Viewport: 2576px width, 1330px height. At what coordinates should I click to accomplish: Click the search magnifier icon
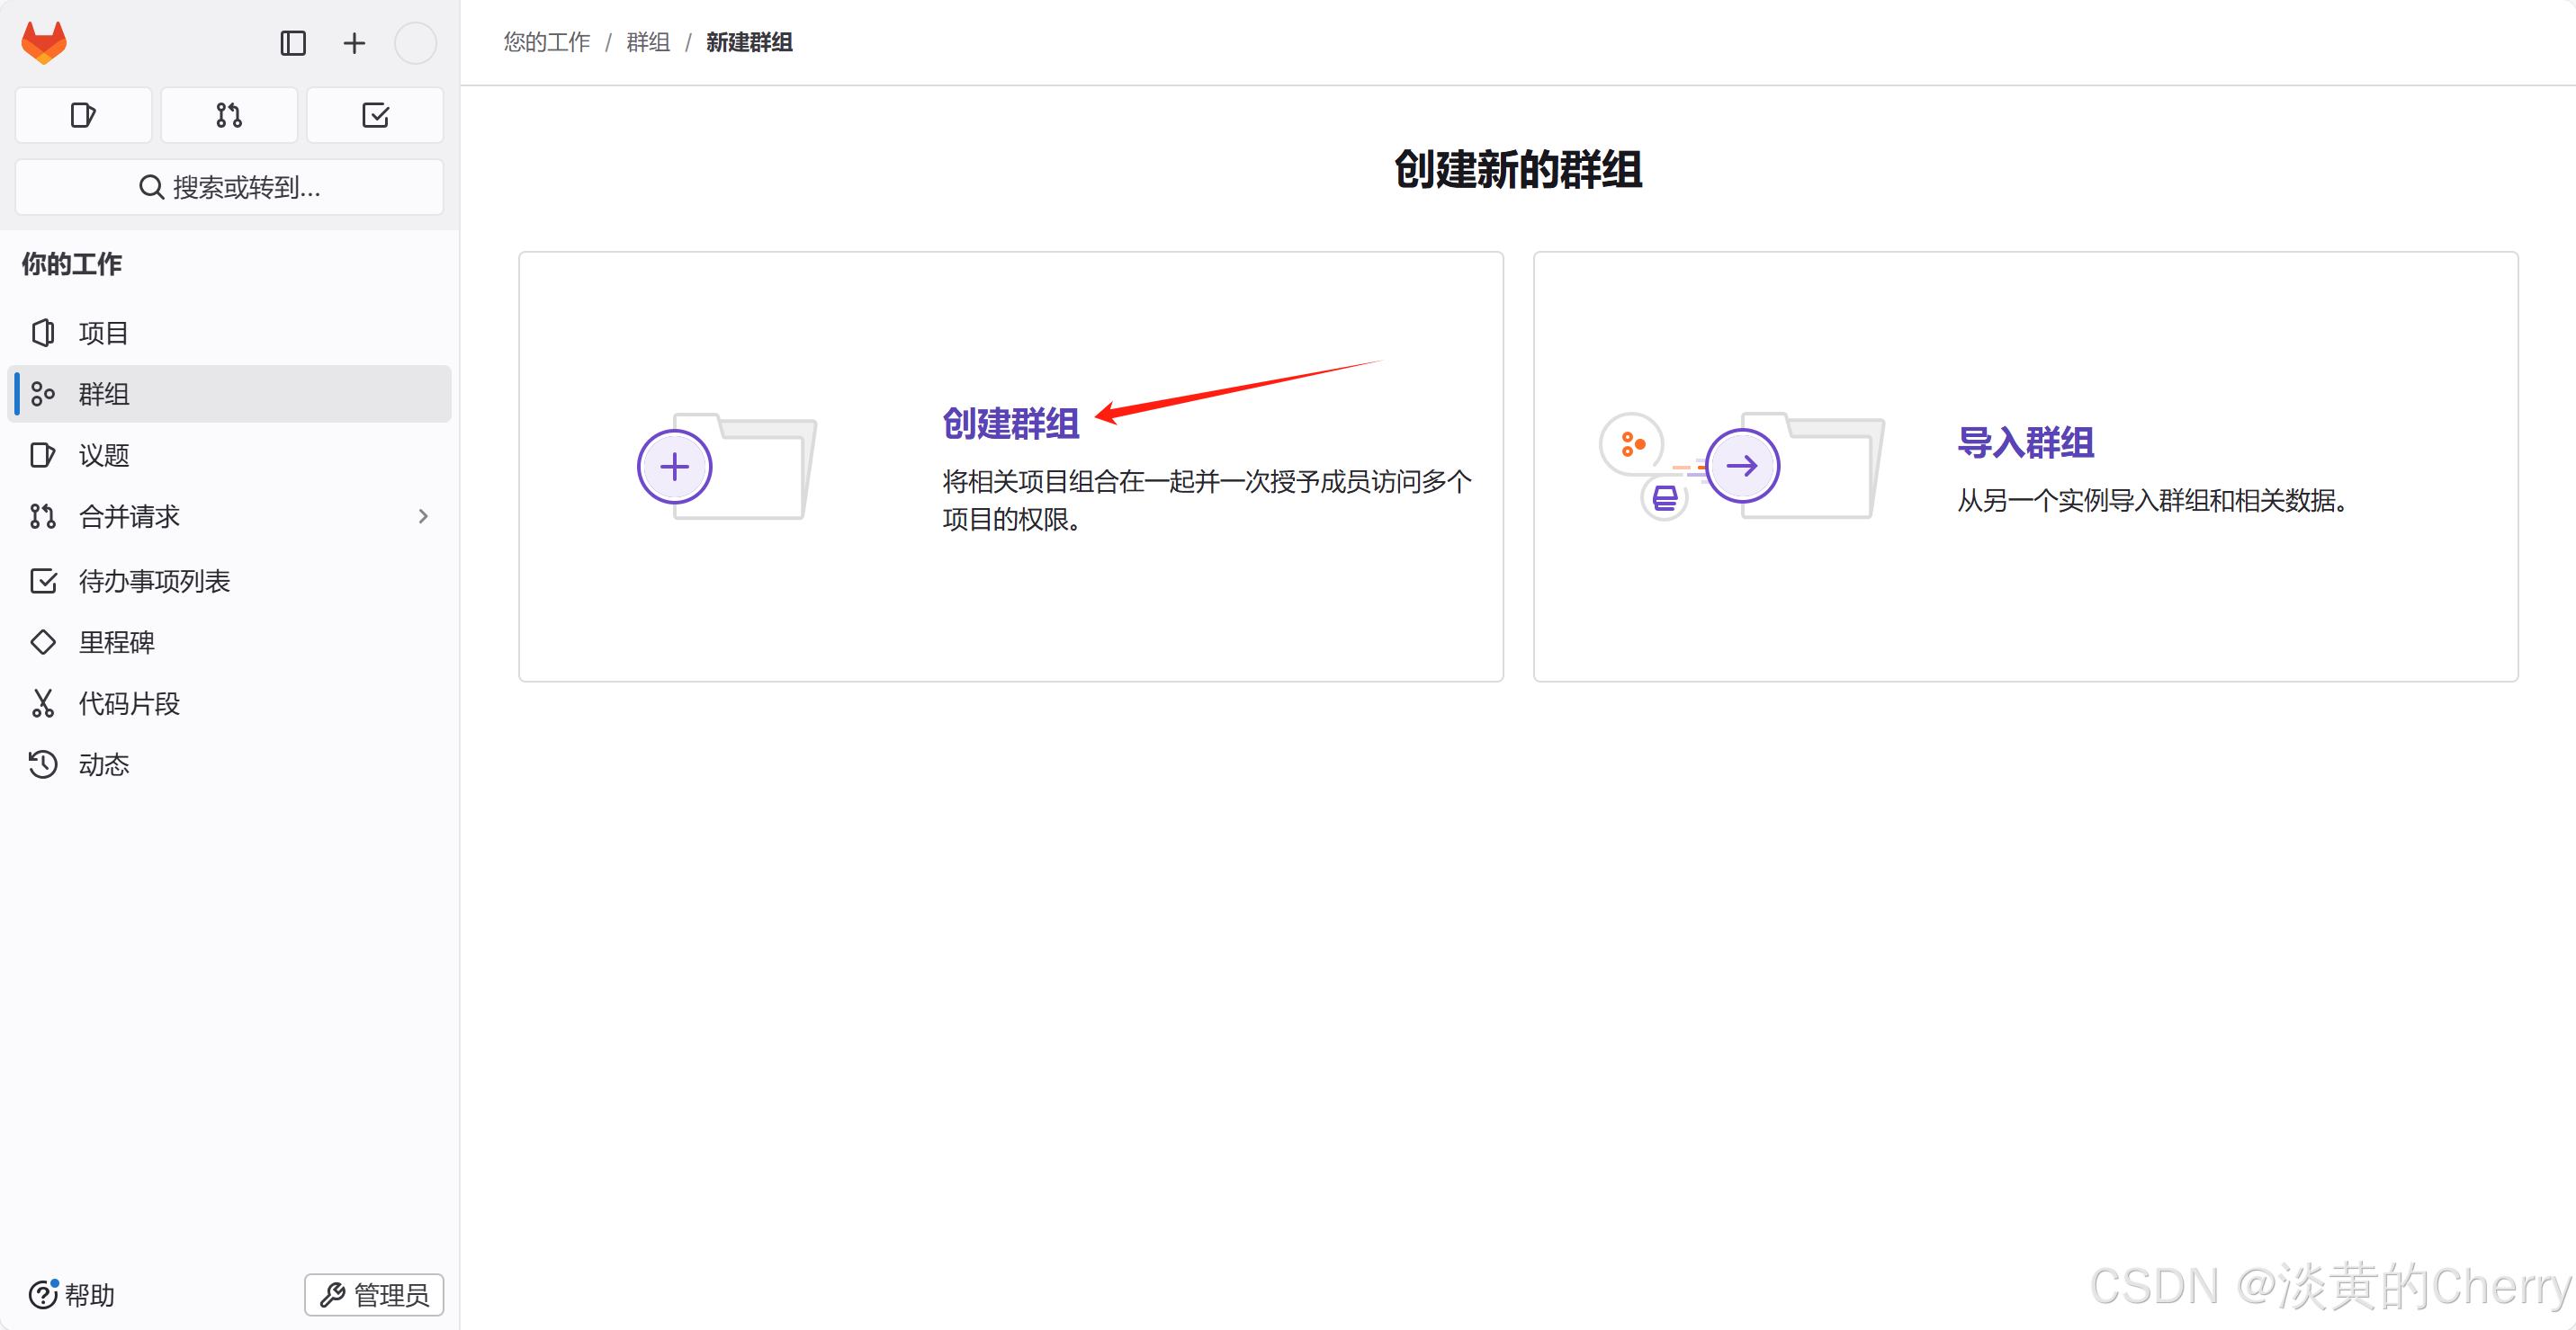click(151, 187)
